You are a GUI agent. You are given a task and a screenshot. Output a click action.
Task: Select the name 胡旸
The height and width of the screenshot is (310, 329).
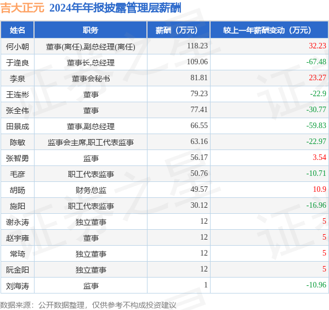coord(18,190)
